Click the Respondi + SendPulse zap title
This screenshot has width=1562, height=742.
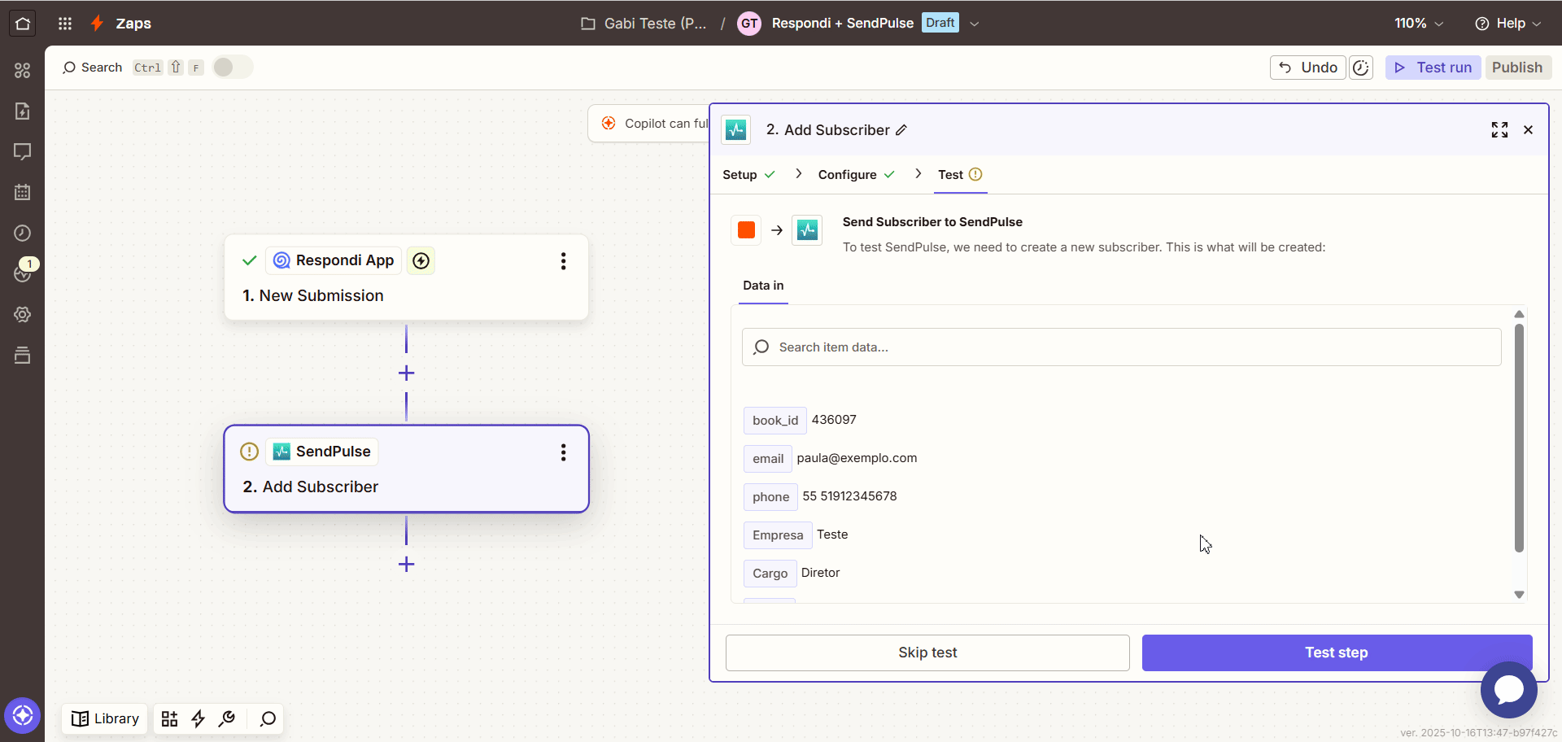click(842, 24)
